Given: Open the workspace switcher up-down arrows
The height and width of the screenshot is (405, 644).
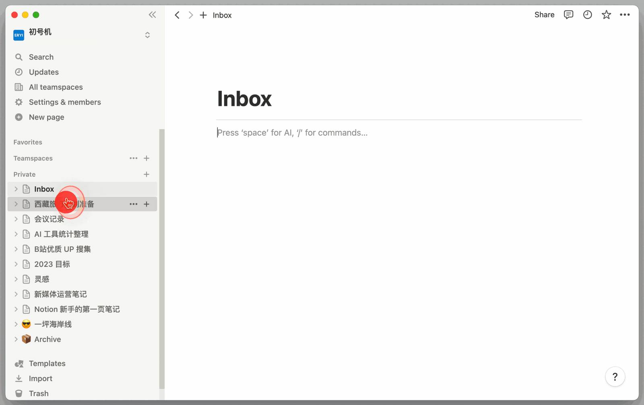Looking at the screenshot, I should [x=147, y=35].
